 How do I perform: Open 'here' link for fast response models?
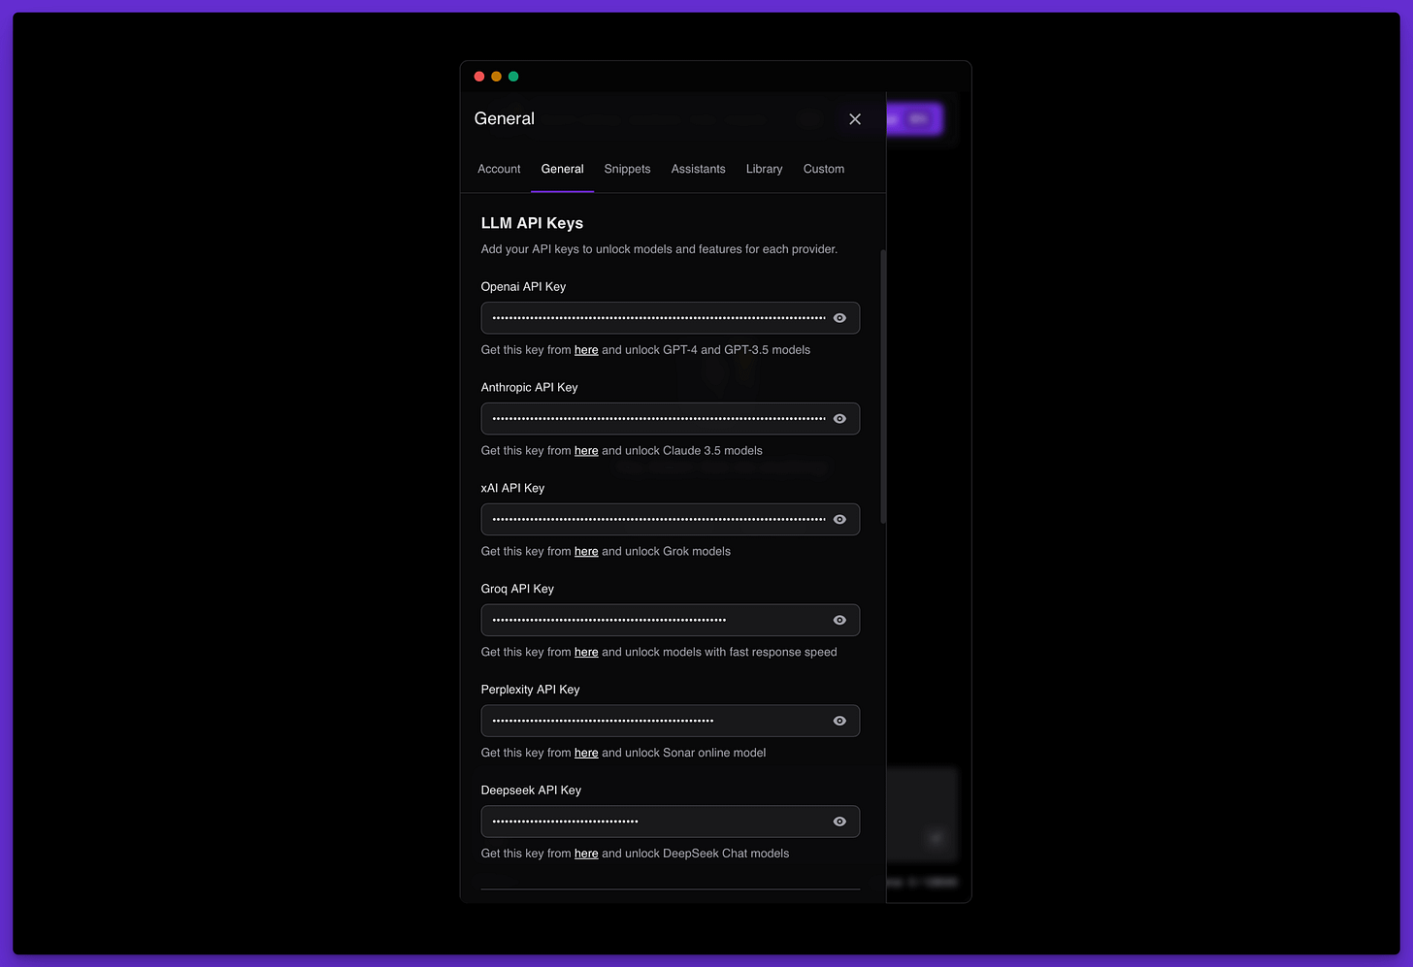586,653
